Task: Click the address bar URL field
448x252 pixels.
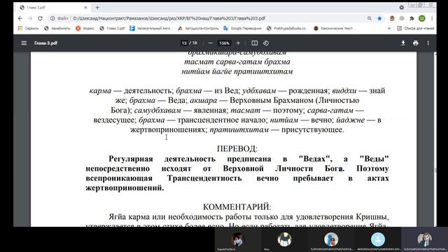Action: (x=217, y=18)
